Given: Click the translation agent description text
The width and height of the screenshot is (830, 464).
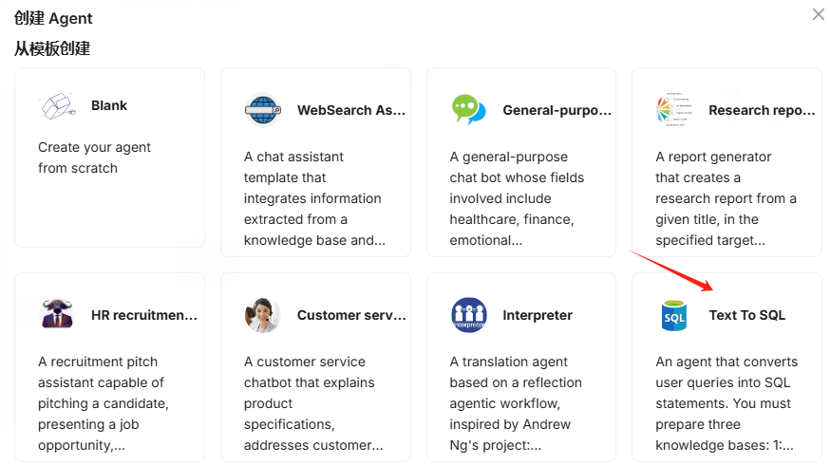Looking at the screenshot, I should click(516, 403).
